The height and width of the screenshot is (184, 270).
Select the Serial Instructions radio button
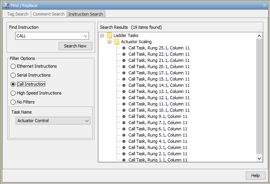point(13,75)
